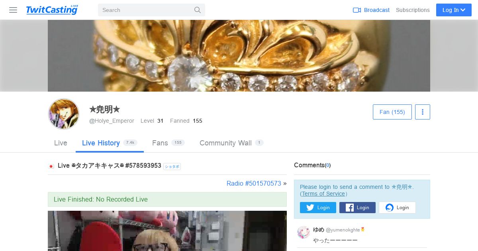Log in with Twitter button
Screen dimensions: 478x251
coord(318,208)
